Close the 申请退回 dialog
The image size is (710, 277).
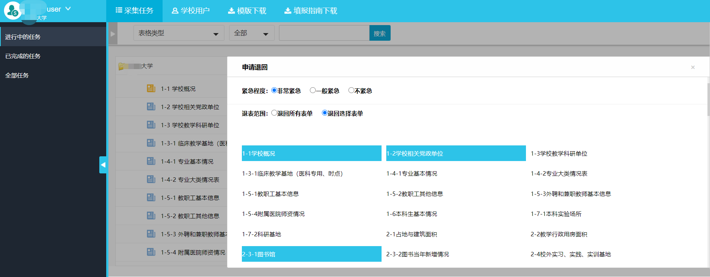pyautogui.click(x=693, y=67)
